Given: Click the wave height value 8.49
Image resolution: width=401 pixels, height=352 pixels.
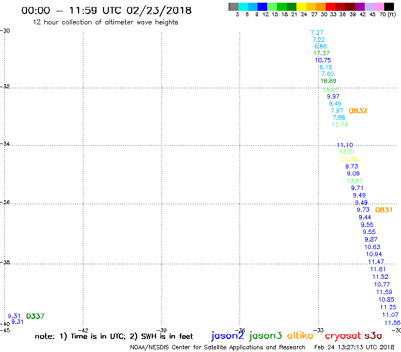Looking at the screenshot, I should point(335,103).
